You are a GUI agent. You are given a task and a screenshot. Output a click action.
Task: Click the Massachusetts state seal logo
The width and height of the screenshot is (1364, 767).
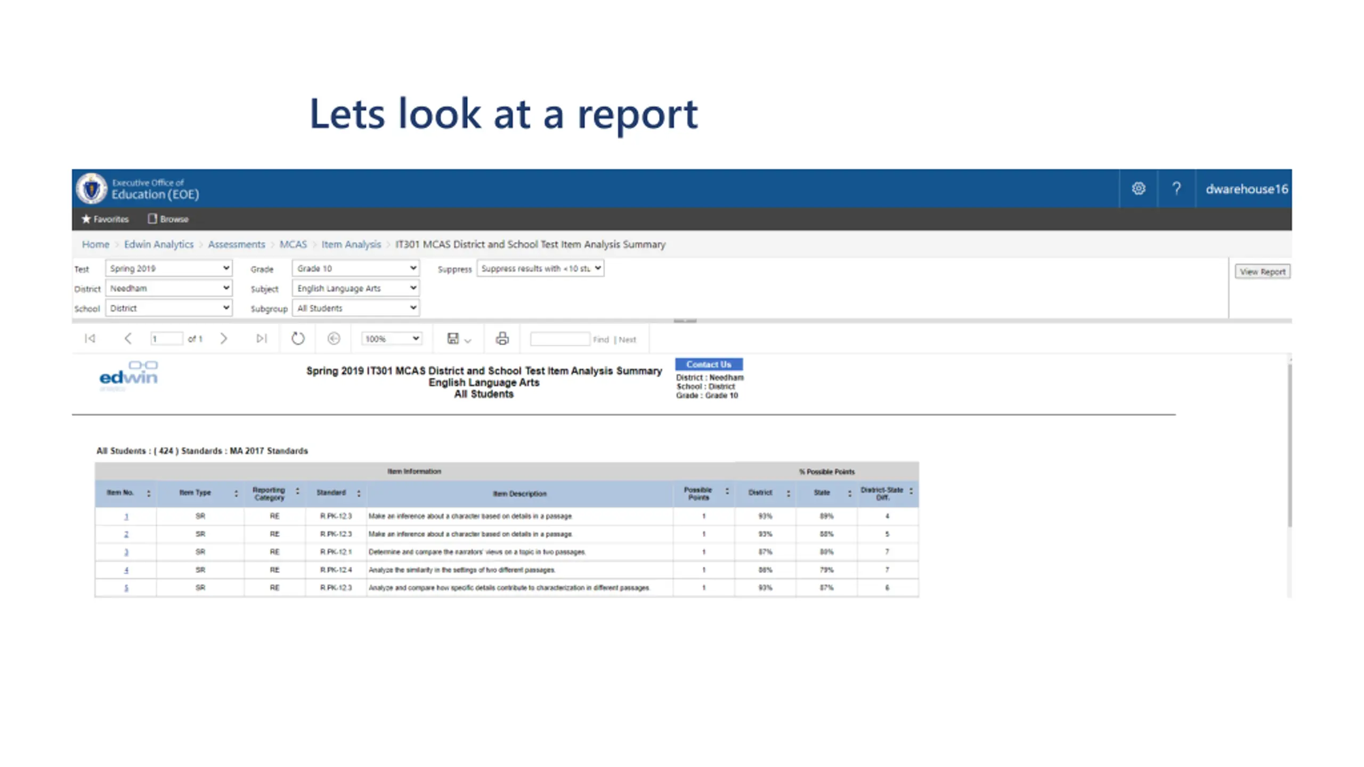point(91,189)
